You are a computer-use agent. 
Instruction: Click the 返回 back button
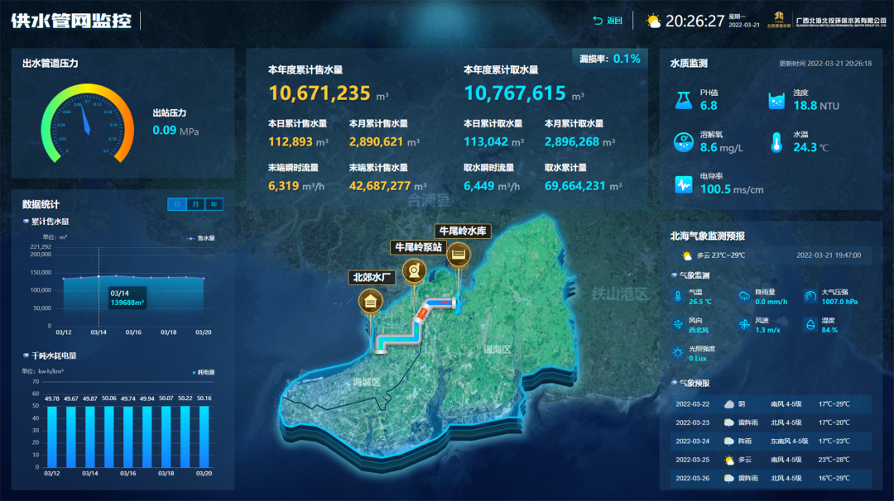tap(608, 21)
